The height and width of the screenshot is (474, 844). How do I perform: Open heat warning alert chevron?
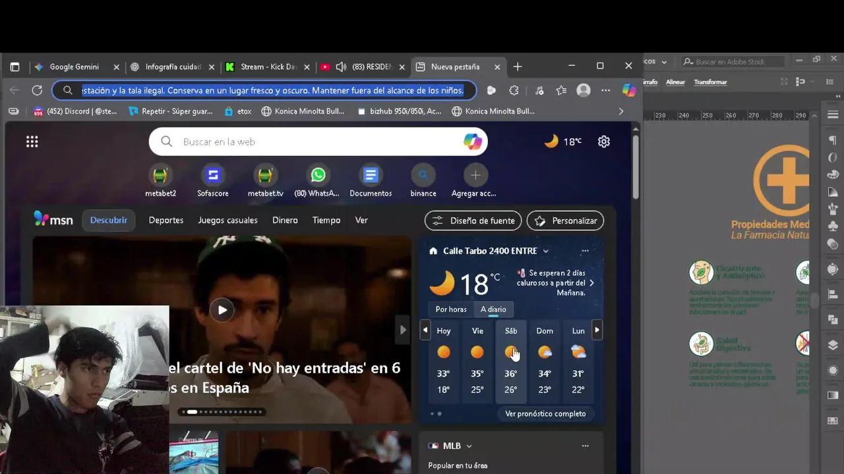[591, 283]
